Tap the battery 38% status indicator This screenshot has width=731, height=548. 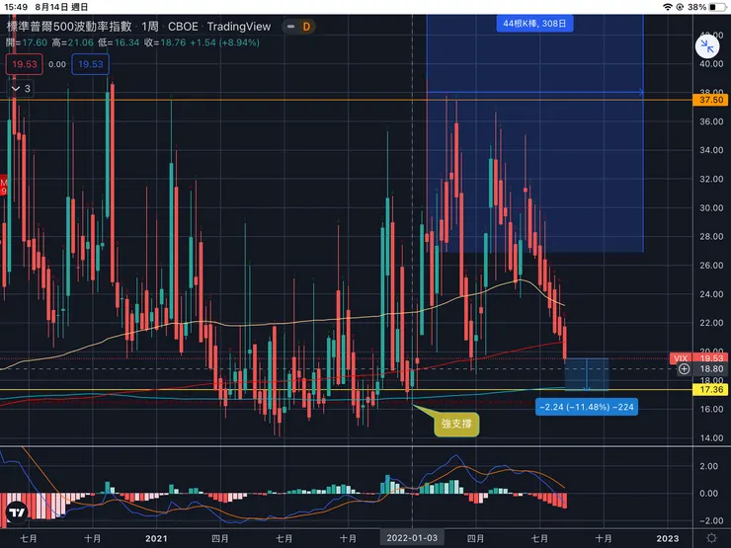click(707, 7)
